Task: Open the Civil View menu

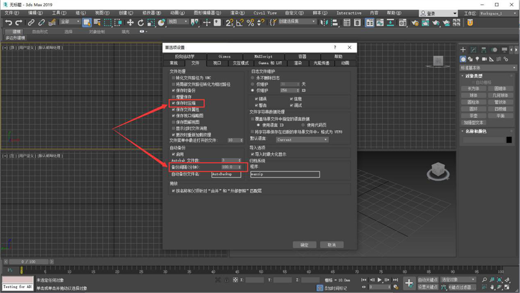Action: (x=265, y=13)
